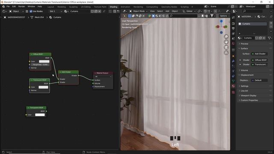
Task: Open the viewport Options dropdown
Action: coord(224,16)
